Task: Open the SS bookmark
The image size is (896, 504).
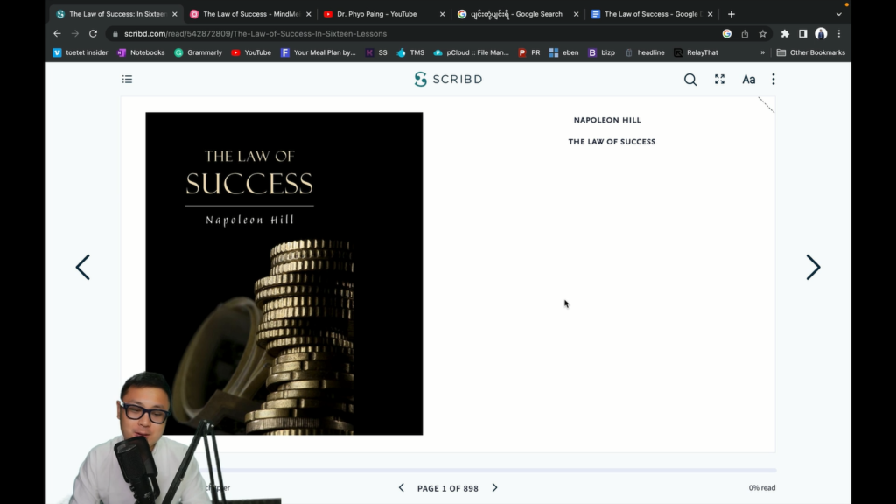Action: (376, 52)
